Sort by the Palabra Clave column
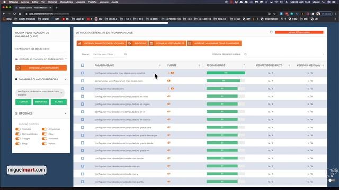This screenshot has width=339, height=190. pos(160,65)
